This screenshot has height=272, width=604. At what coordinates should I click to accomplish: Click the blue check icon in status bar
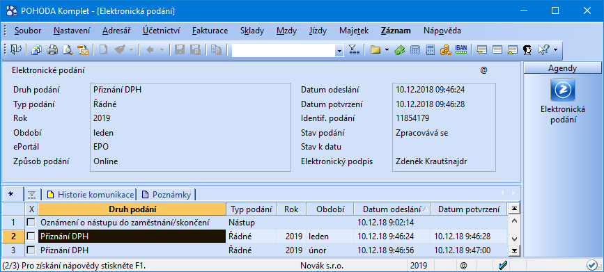(502, 265)
